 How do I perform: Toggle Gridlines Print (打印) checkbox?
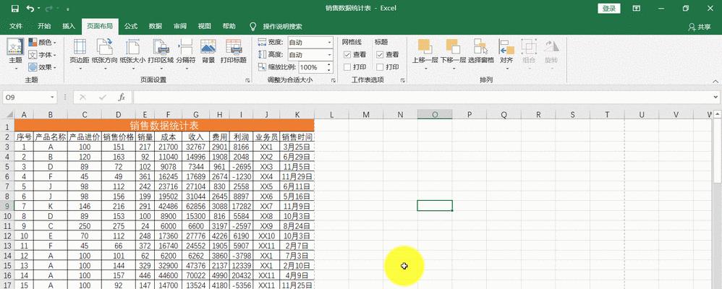click(347, 67)
